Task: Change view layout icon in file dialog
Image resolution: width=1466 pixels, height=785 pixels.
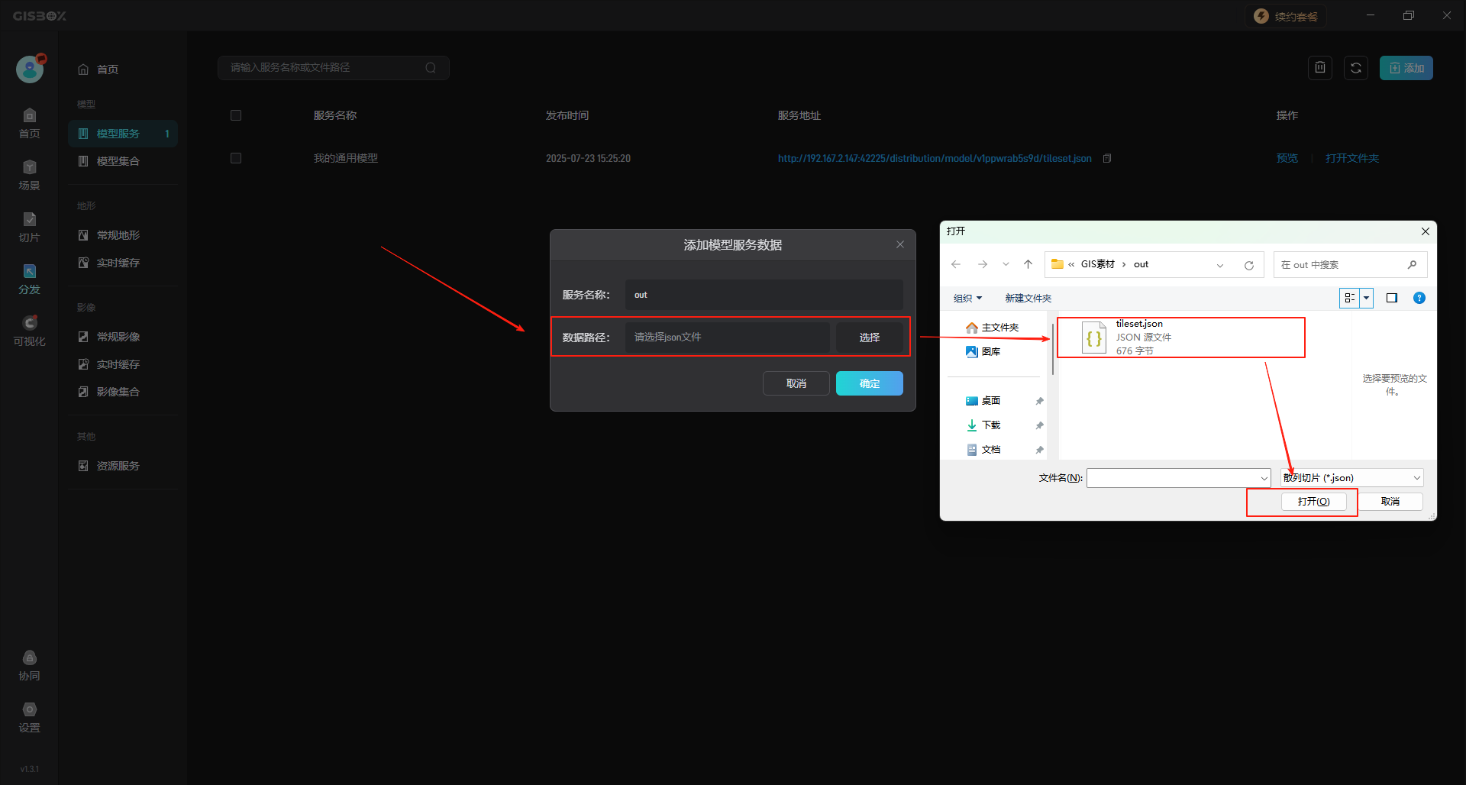Action: (1350, 298)
